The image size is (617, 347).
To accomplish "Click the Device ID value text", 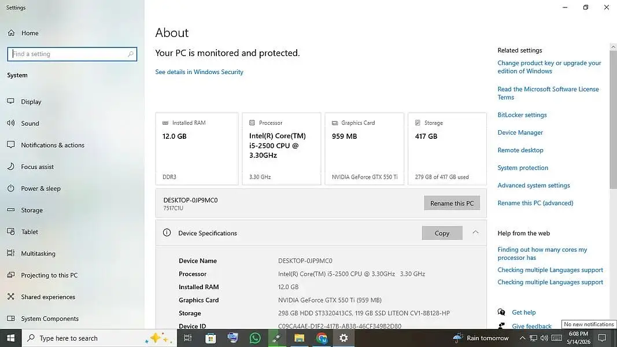I will click(x=339, y=326).
